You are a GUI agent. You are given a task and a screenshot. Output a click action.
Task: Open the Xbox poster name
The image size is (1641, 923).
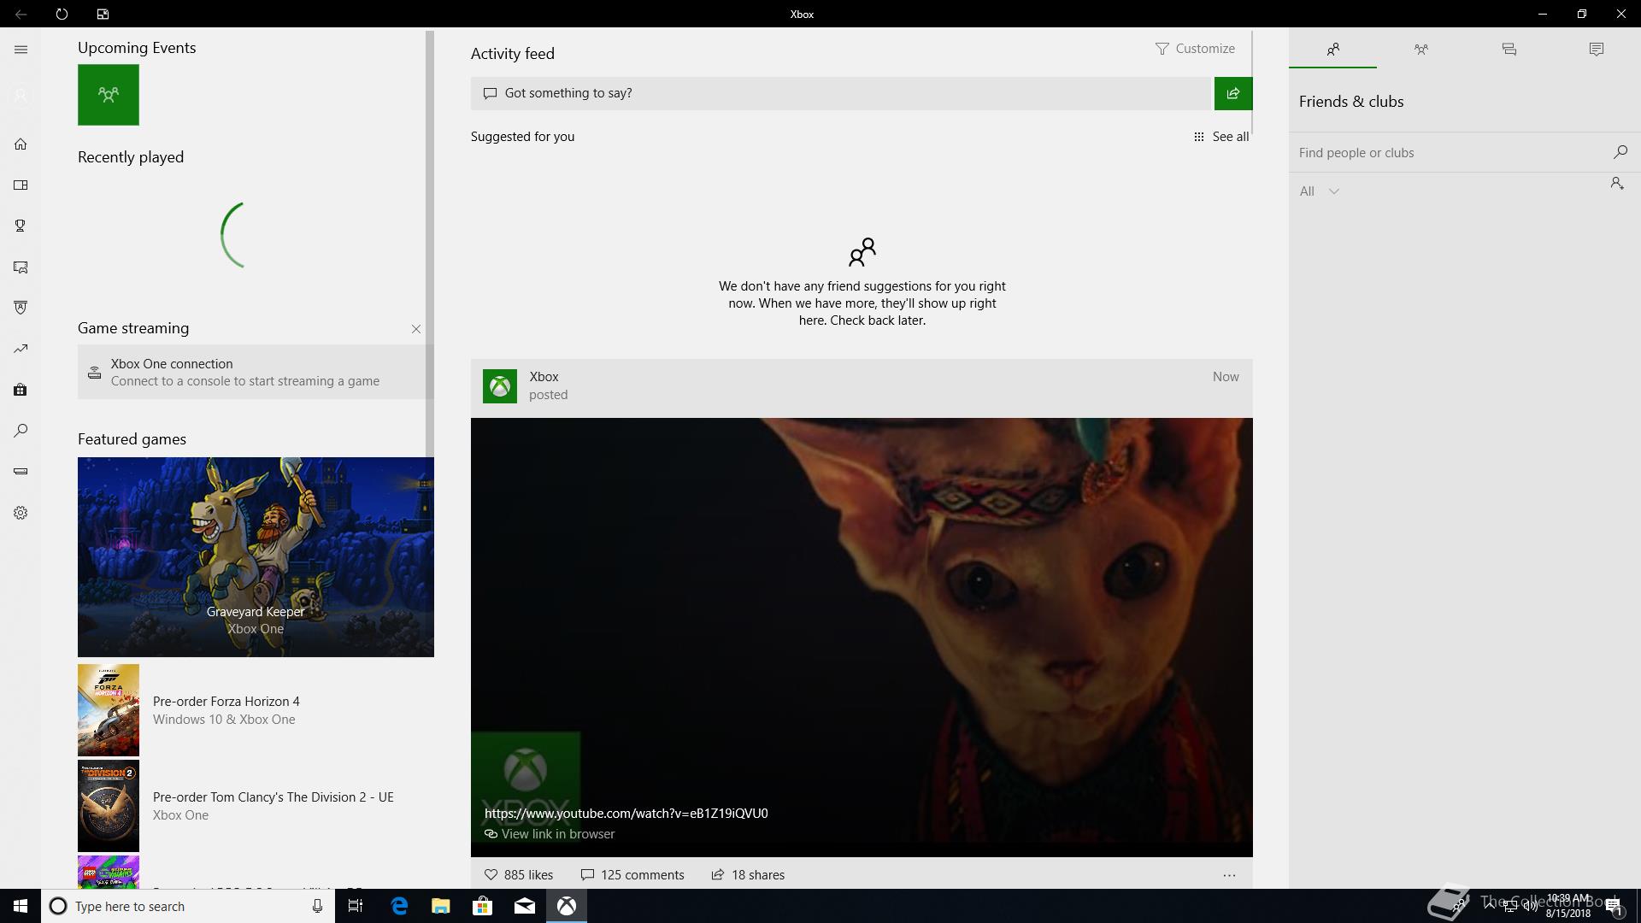click(x=544, y=377)
